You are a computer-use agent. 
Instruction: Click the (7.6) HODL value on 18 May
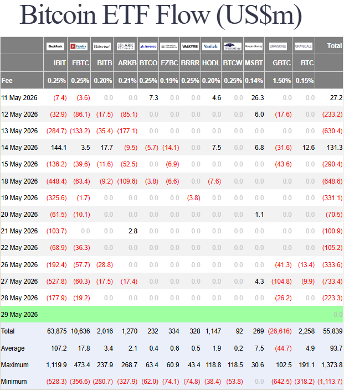point(214,181)
